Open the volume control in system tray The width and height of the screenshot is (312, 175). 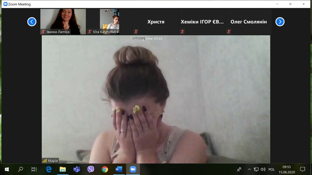(x=263, y=170)
